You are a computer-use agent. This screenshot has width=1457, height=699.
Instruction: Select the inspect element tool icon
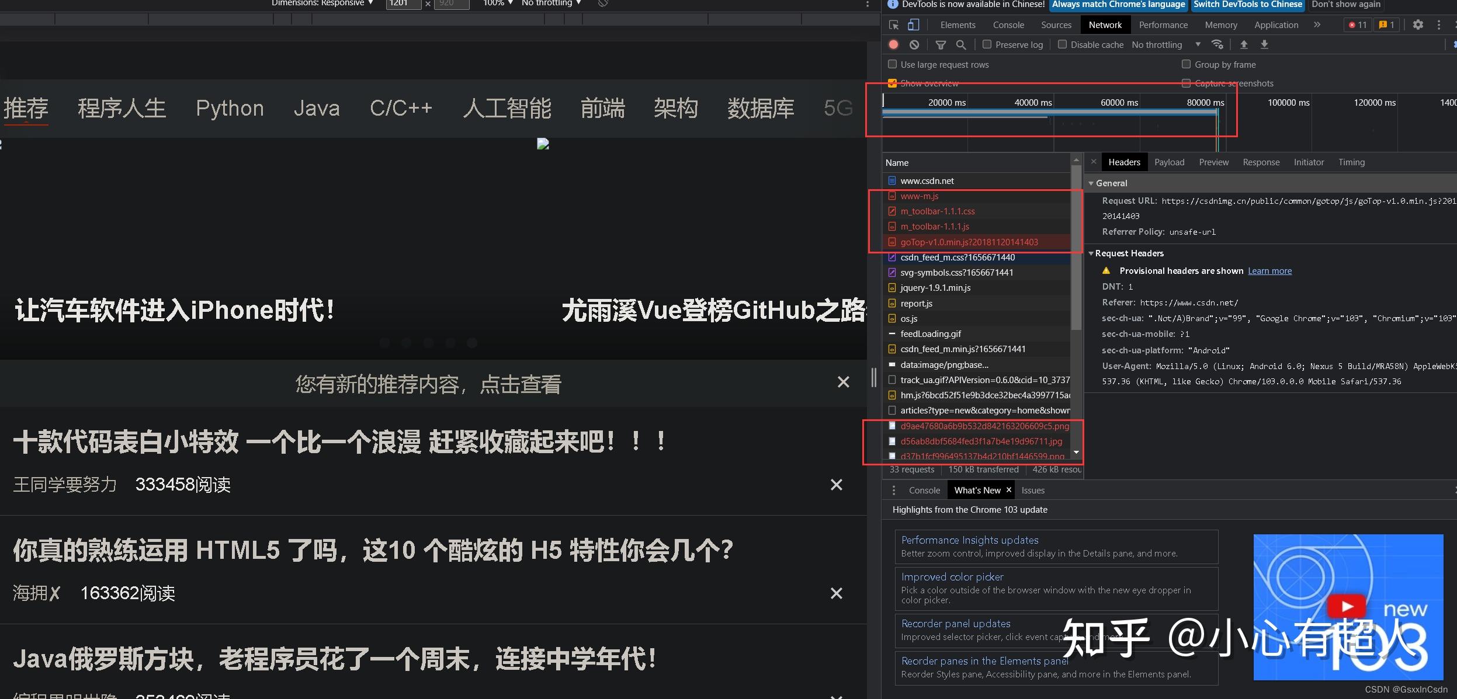coord(893,25)
